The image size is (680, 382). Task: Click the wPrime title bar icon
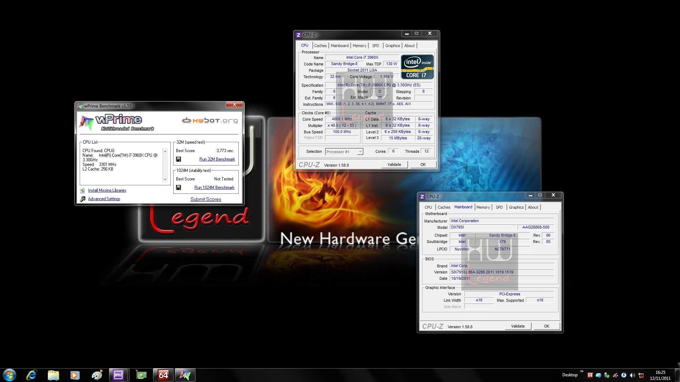[80, 106]
